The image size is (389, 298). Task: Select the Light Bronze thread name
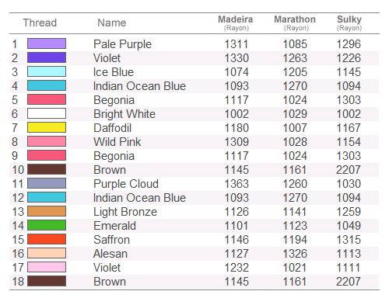pos(125,212)
